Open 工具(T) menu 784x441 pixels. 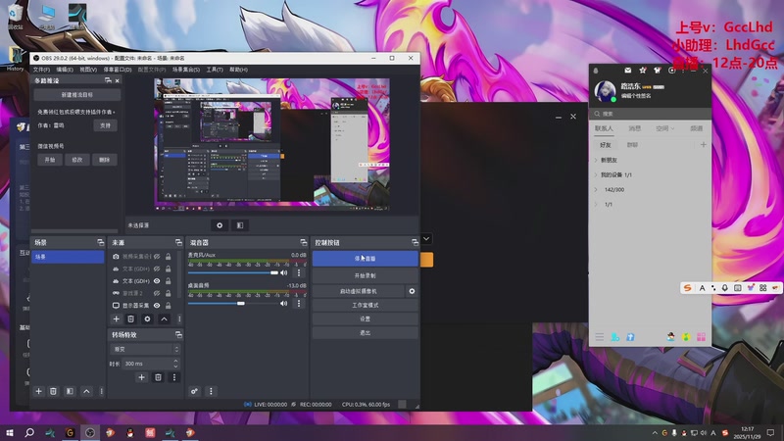click(x=215, y=70)
